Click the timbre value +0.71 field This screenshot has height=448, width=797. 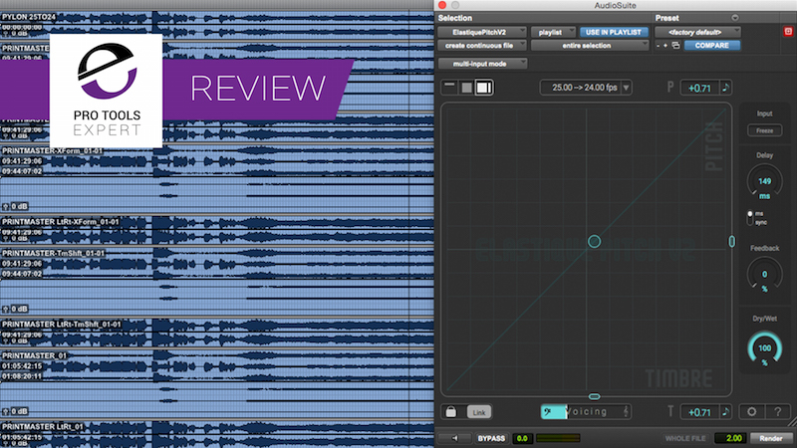click(x=699, y=412)
